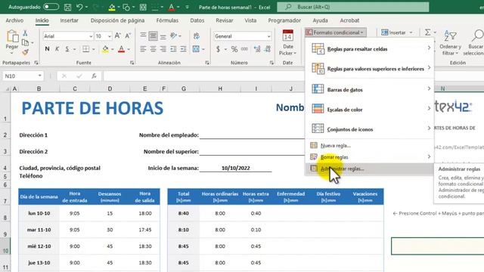Switch to the Fórmulas tab
The image size is (484, 272).
coord(167,20)
